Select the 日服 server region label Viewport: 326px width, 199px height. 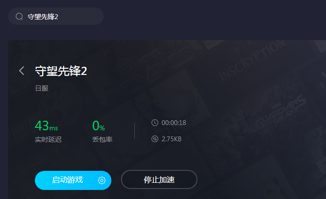(42, 88)
